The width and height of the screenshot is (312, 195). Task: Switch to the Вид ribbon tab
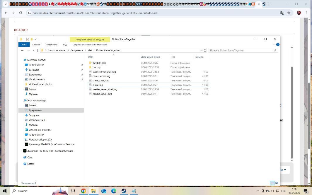[65, 45]
